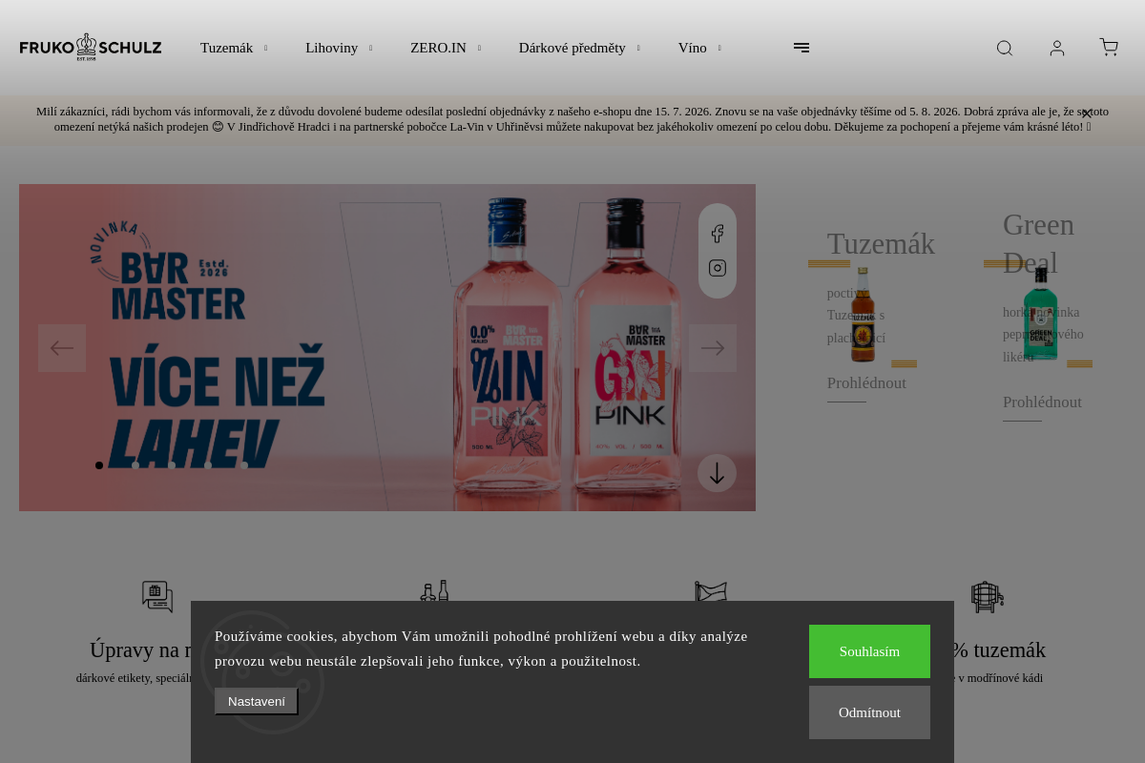This screenshot has width=1145, height=763.
Task: Click Souhlasím to accept cookies
Action: coord(869,651)
